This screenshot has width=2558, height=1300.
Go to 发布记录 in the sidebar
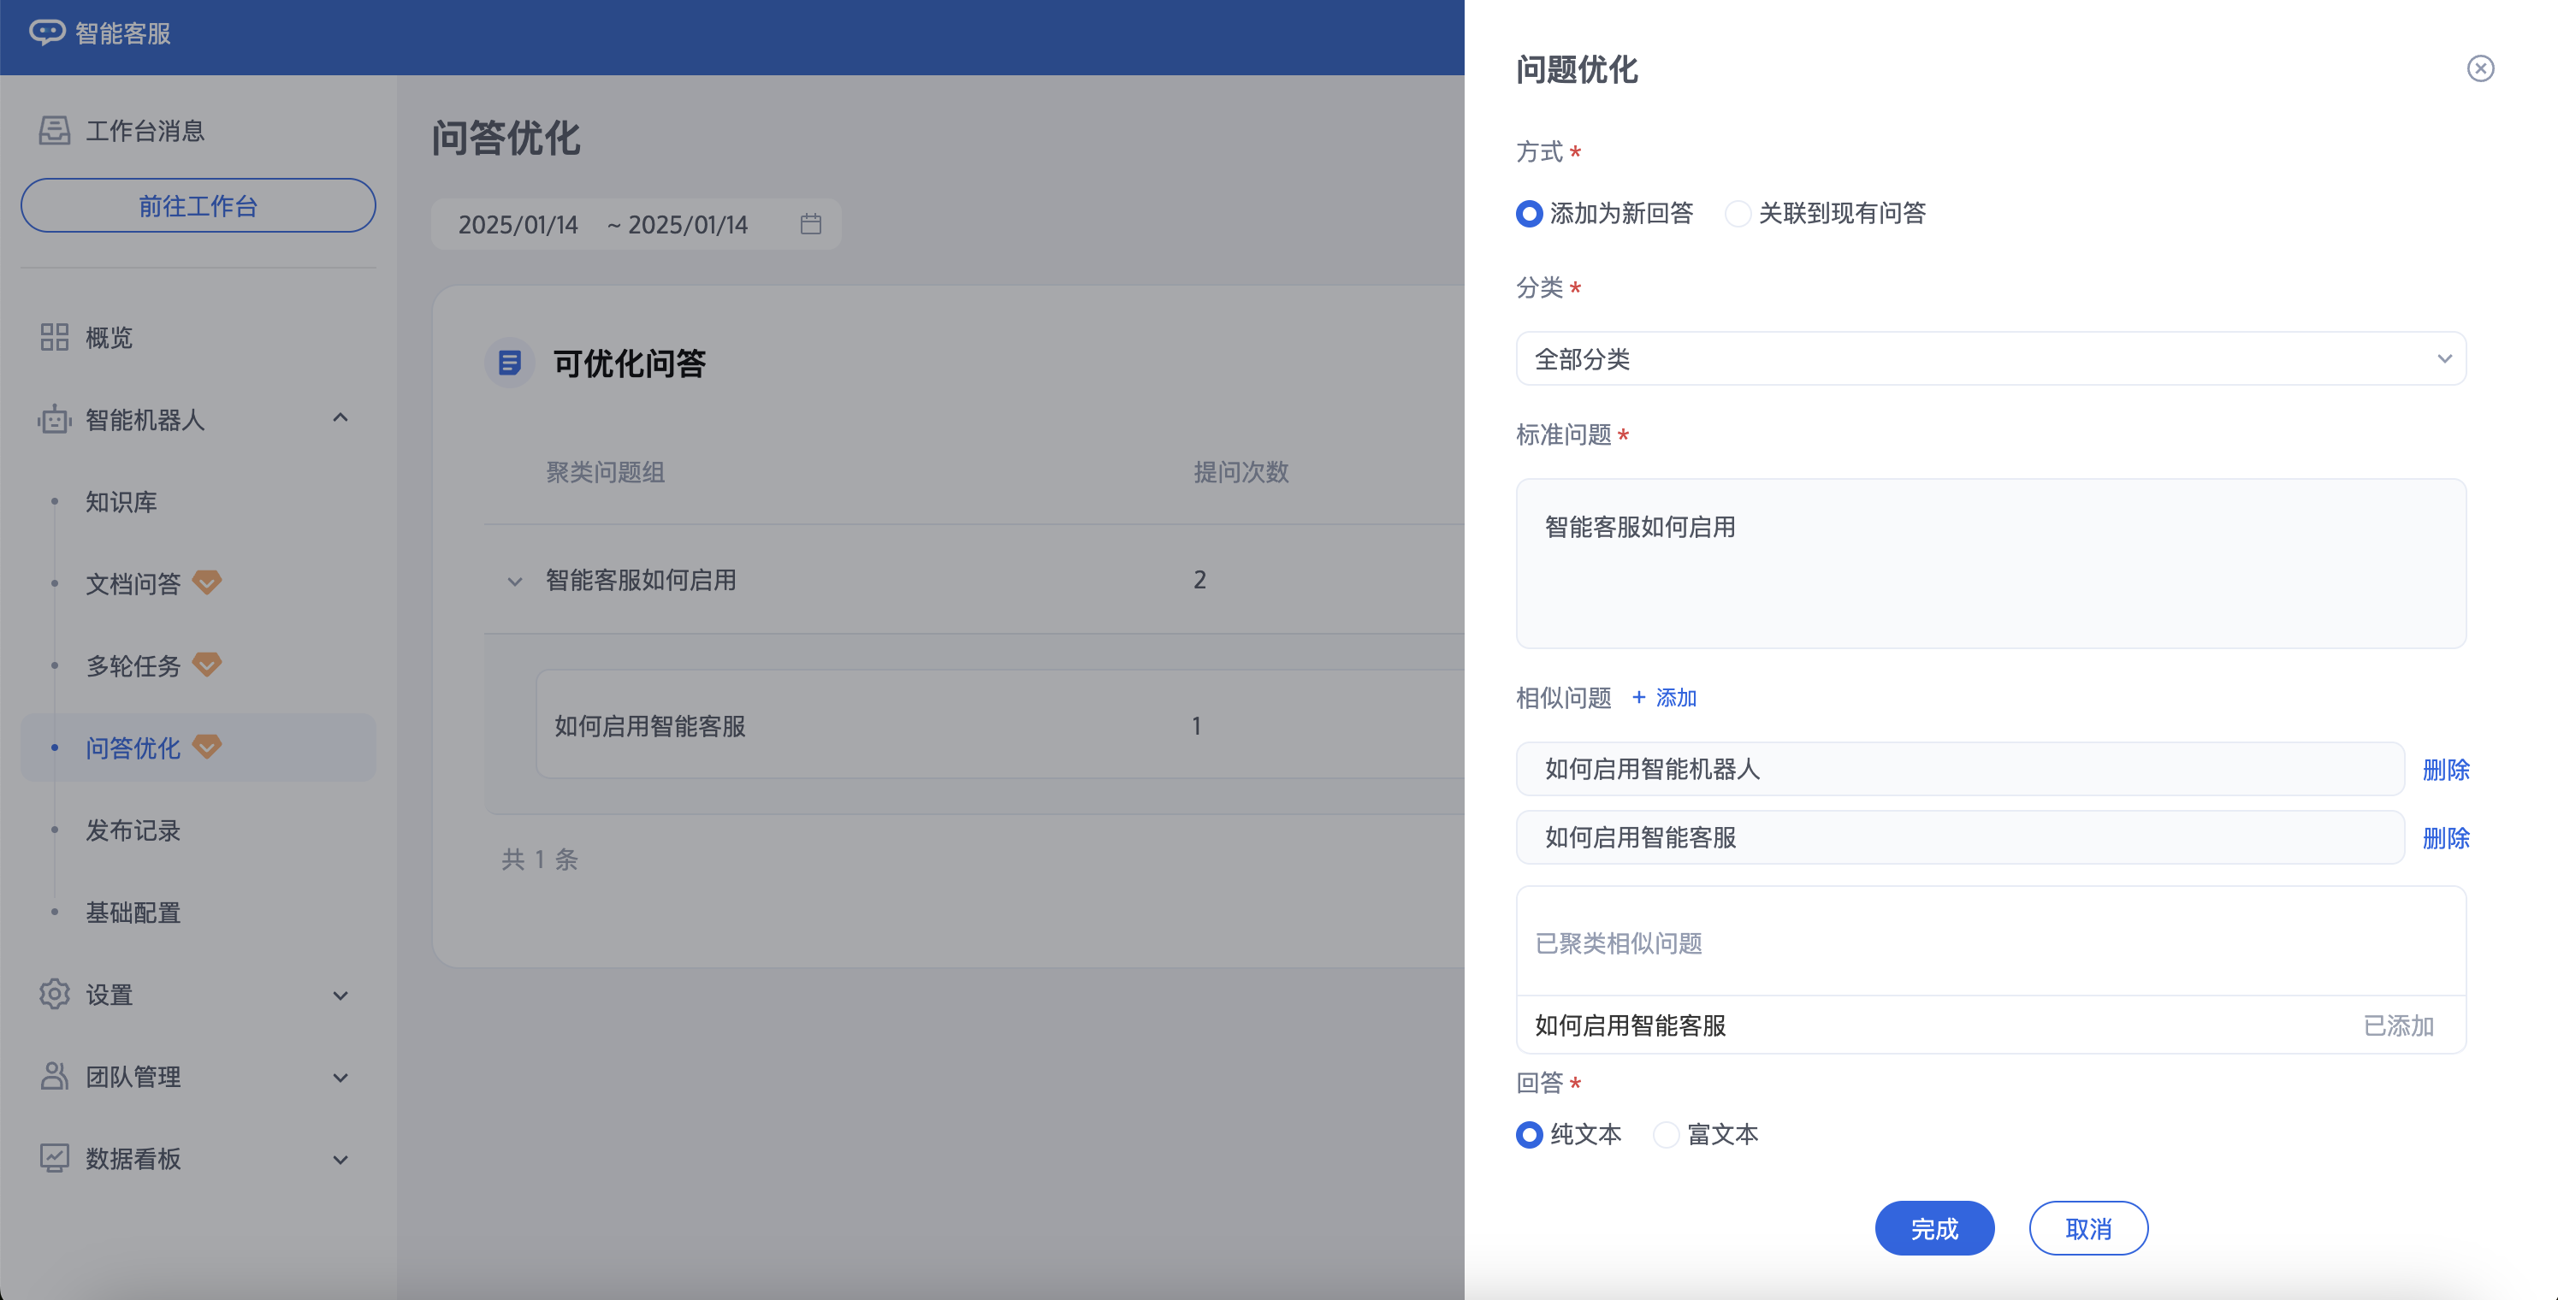click(133, 830)
